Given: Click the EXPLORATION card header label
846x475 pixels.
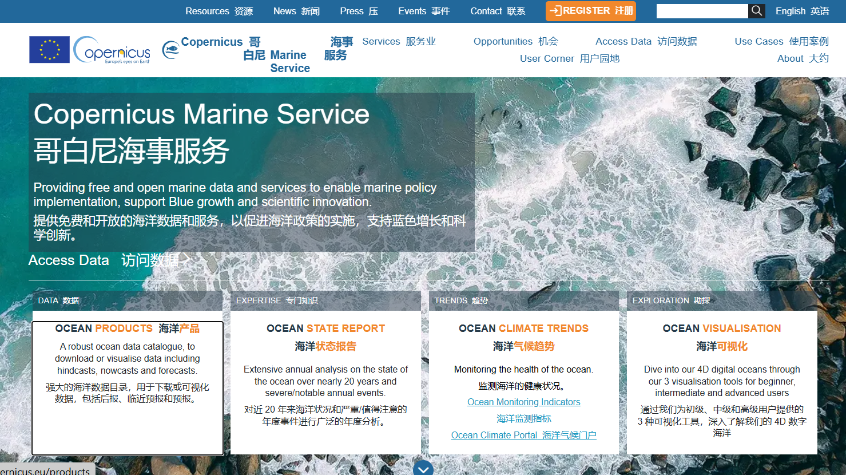Looking at the screenshot, I should click(x=672, y=300).
